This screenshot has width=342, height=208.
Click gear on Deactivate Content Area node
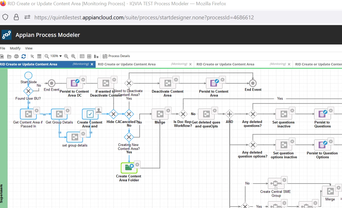point(176,79)
